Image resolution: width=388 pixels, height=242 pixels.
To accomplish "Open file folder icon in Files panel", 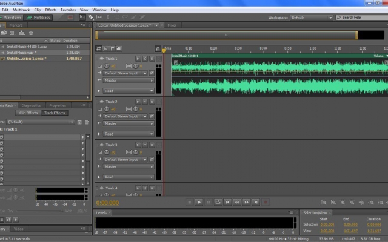I will [4, 33].
